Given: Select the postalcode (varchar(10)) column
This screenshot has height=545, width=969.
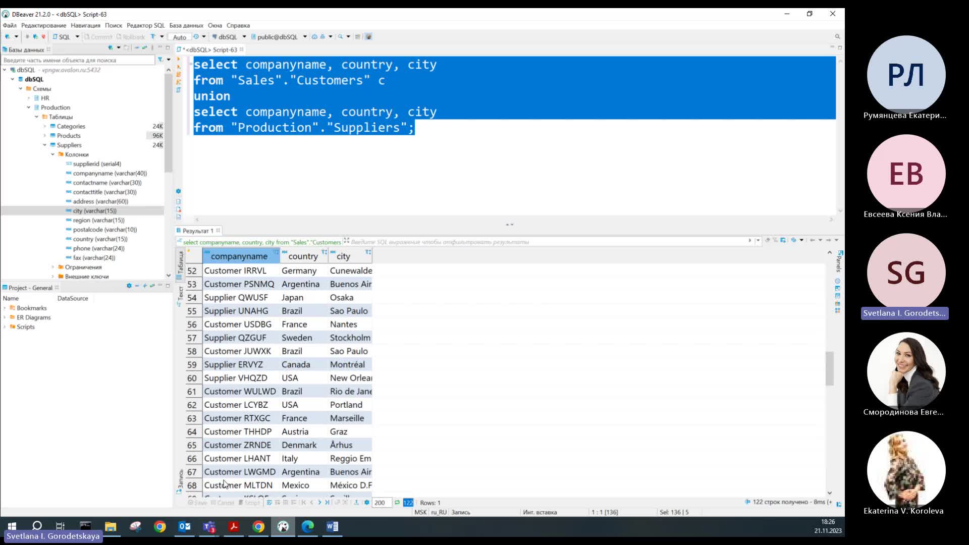Looking at the screenshot, I should pyautogui.click(x=104, y=230).
